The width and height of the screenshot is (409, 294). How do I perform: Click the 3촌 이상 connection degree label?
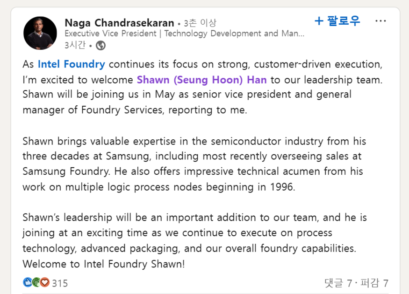pos(200,22)
